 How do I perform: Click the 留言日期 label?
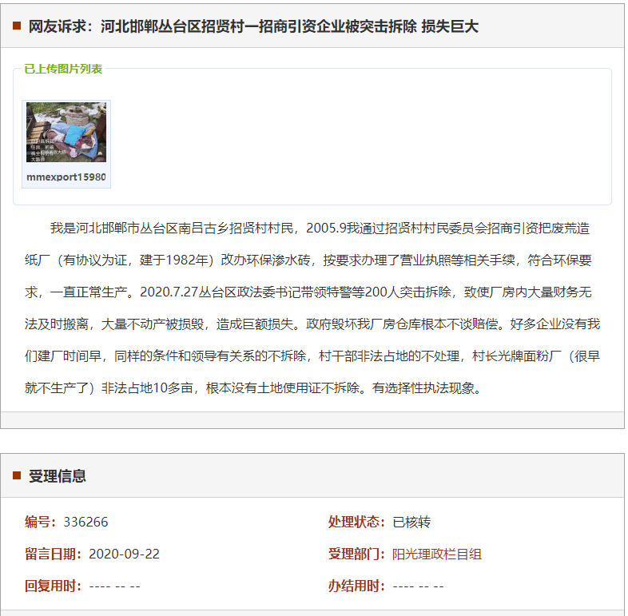click(54, 554)
